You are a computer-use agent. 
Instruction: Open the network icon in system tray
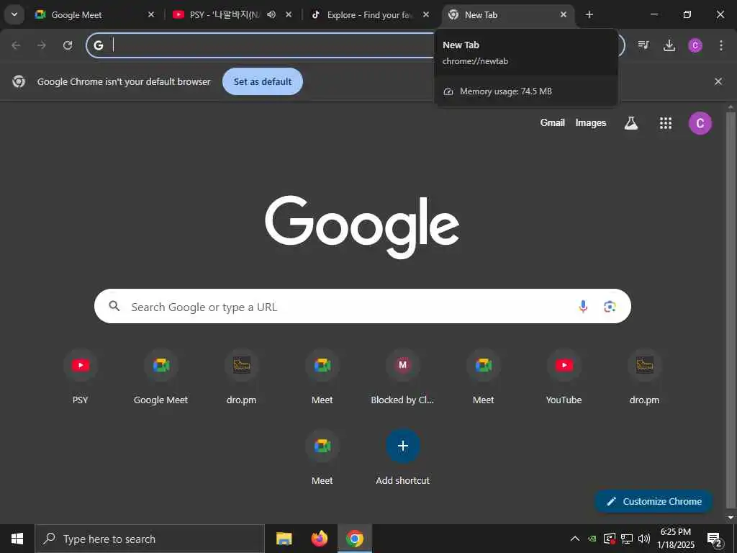pos(627,539)
